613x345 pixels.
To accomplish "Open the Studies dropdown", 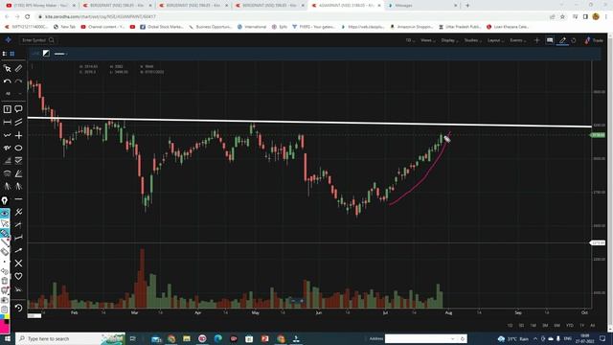I will coord(472,40).
